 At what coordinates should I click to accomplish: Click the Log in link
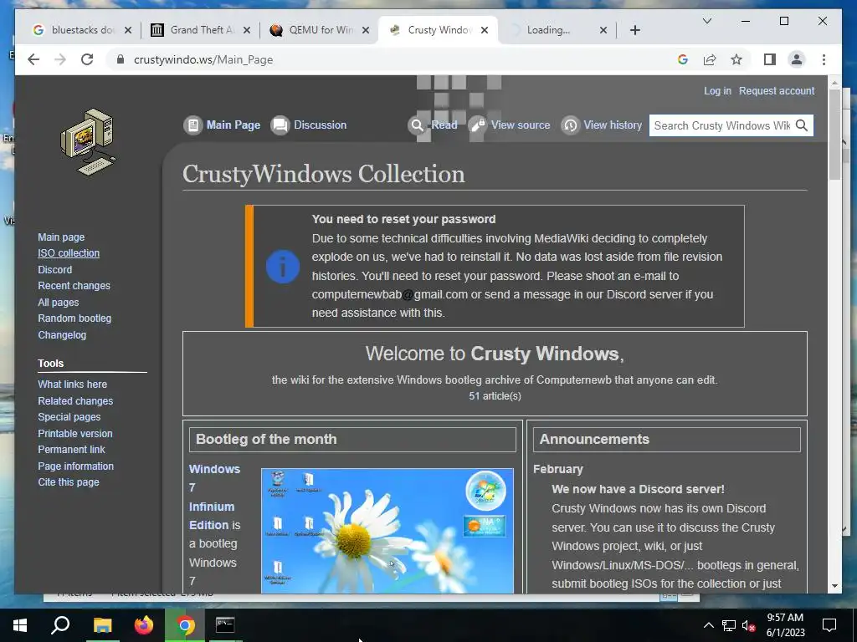point(717,90)
